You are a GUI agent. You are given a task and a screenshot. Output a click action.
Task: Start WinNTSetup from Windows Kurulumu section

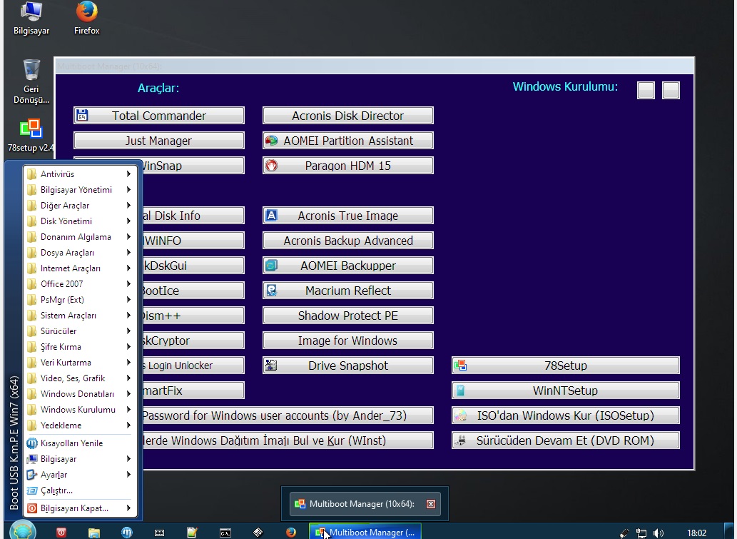565,391
